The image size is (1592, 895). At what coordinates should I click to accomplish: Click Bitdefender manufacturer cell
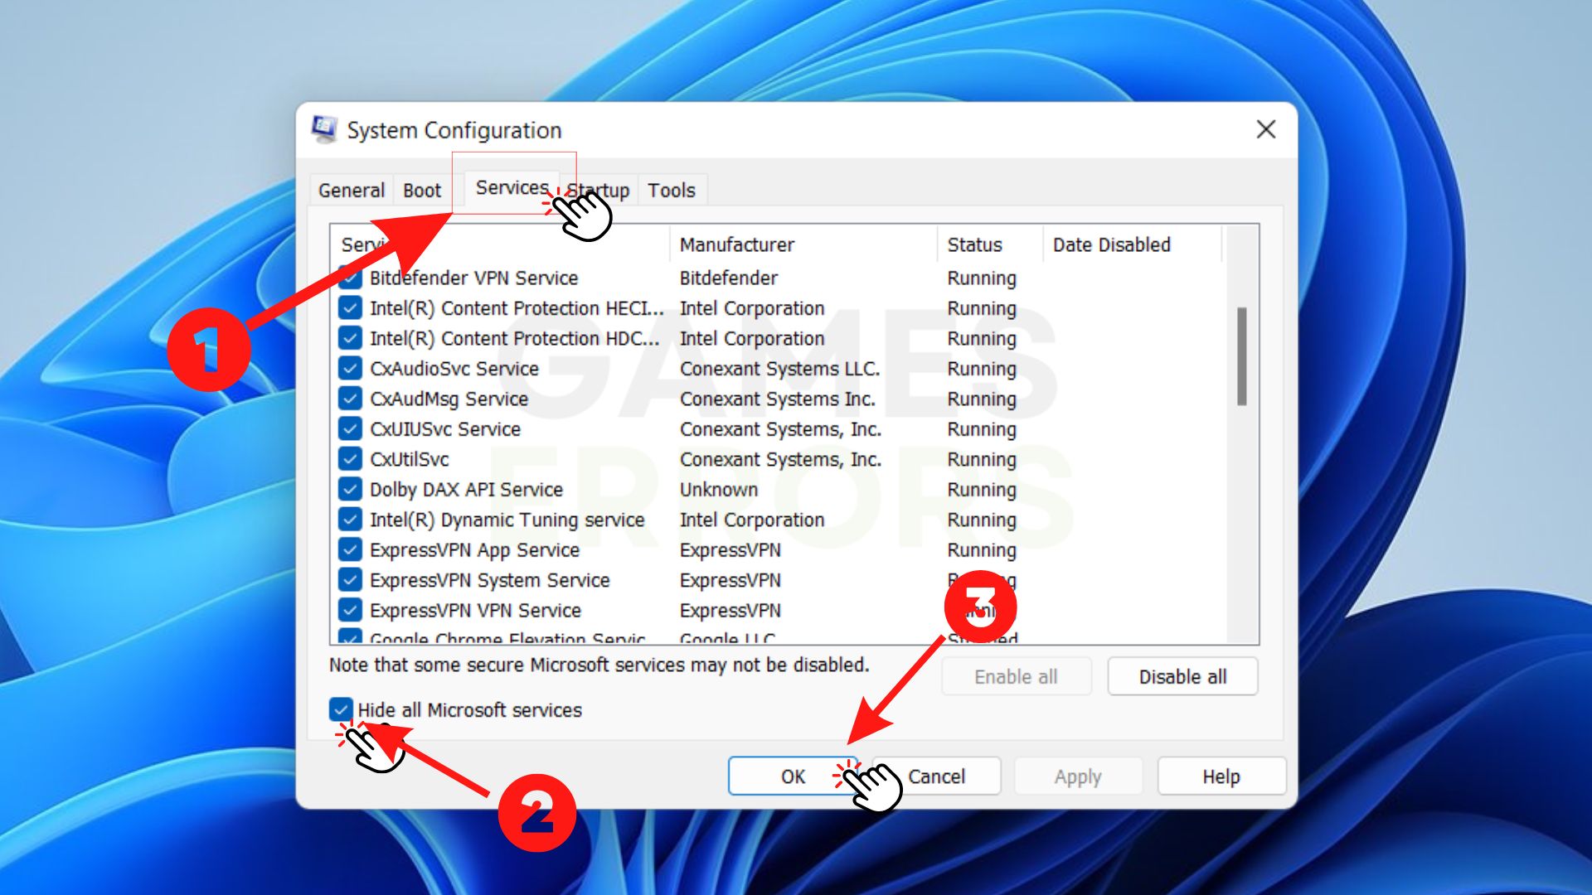tap(729, 278)
